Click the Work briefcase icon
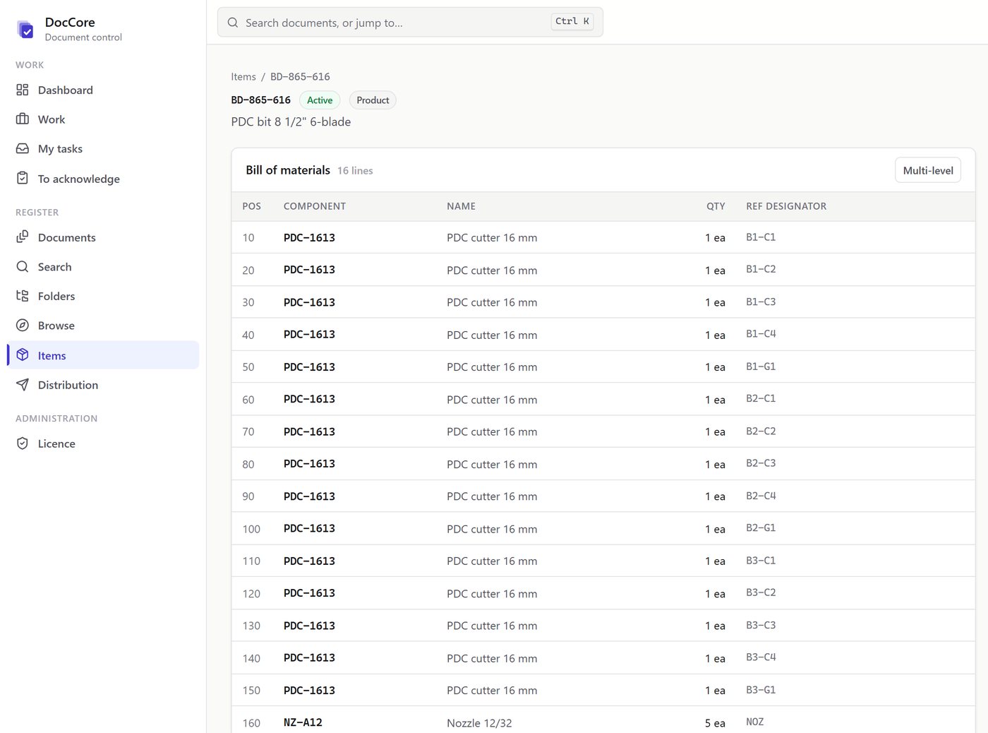Screen dimensions: 988x733 coord(23,119)
